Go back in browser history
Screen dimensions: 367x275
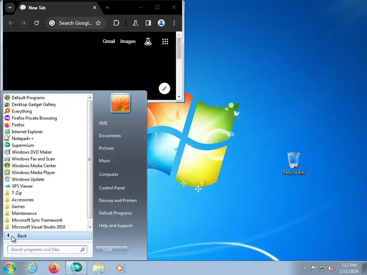pos(11,23)
